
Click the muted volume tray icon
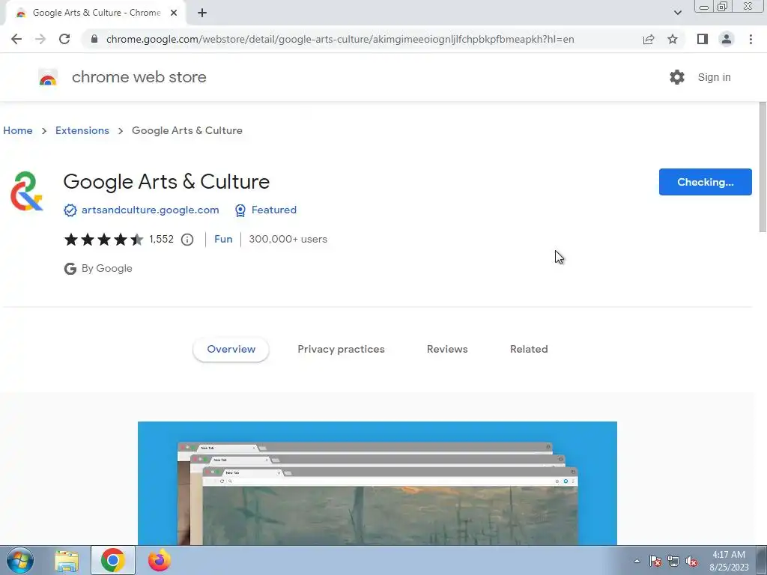[x=691, y=561]
